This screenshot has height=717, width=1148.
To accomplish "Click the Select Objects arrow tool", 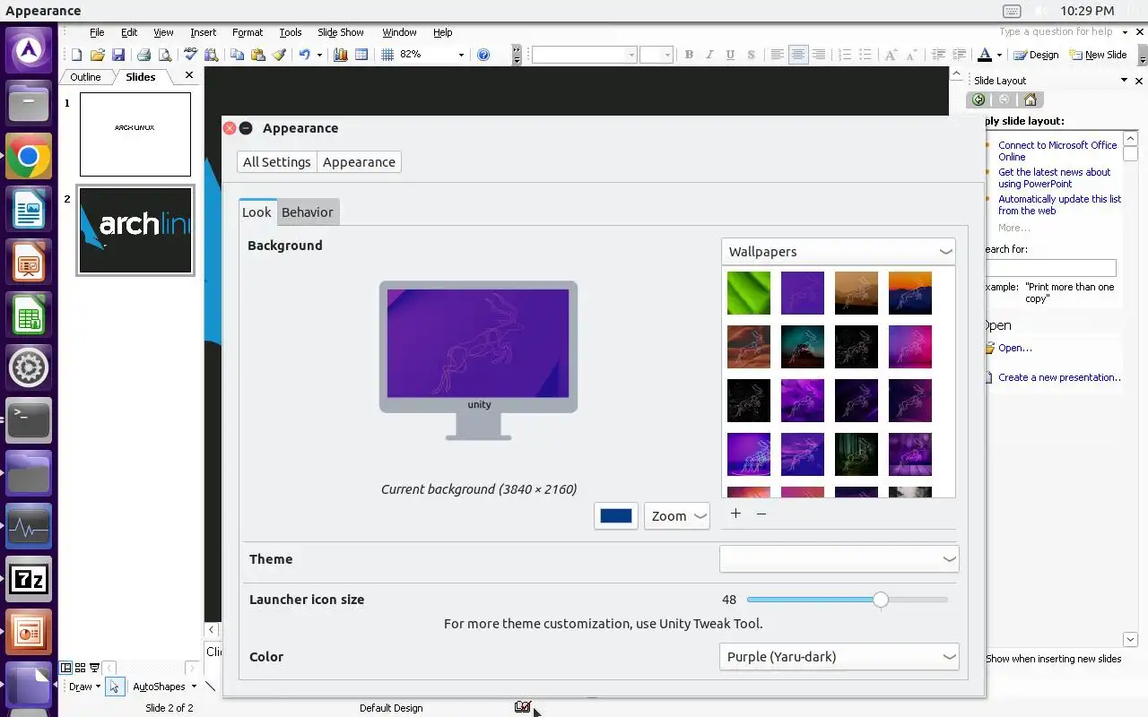I will click(114, 687).
